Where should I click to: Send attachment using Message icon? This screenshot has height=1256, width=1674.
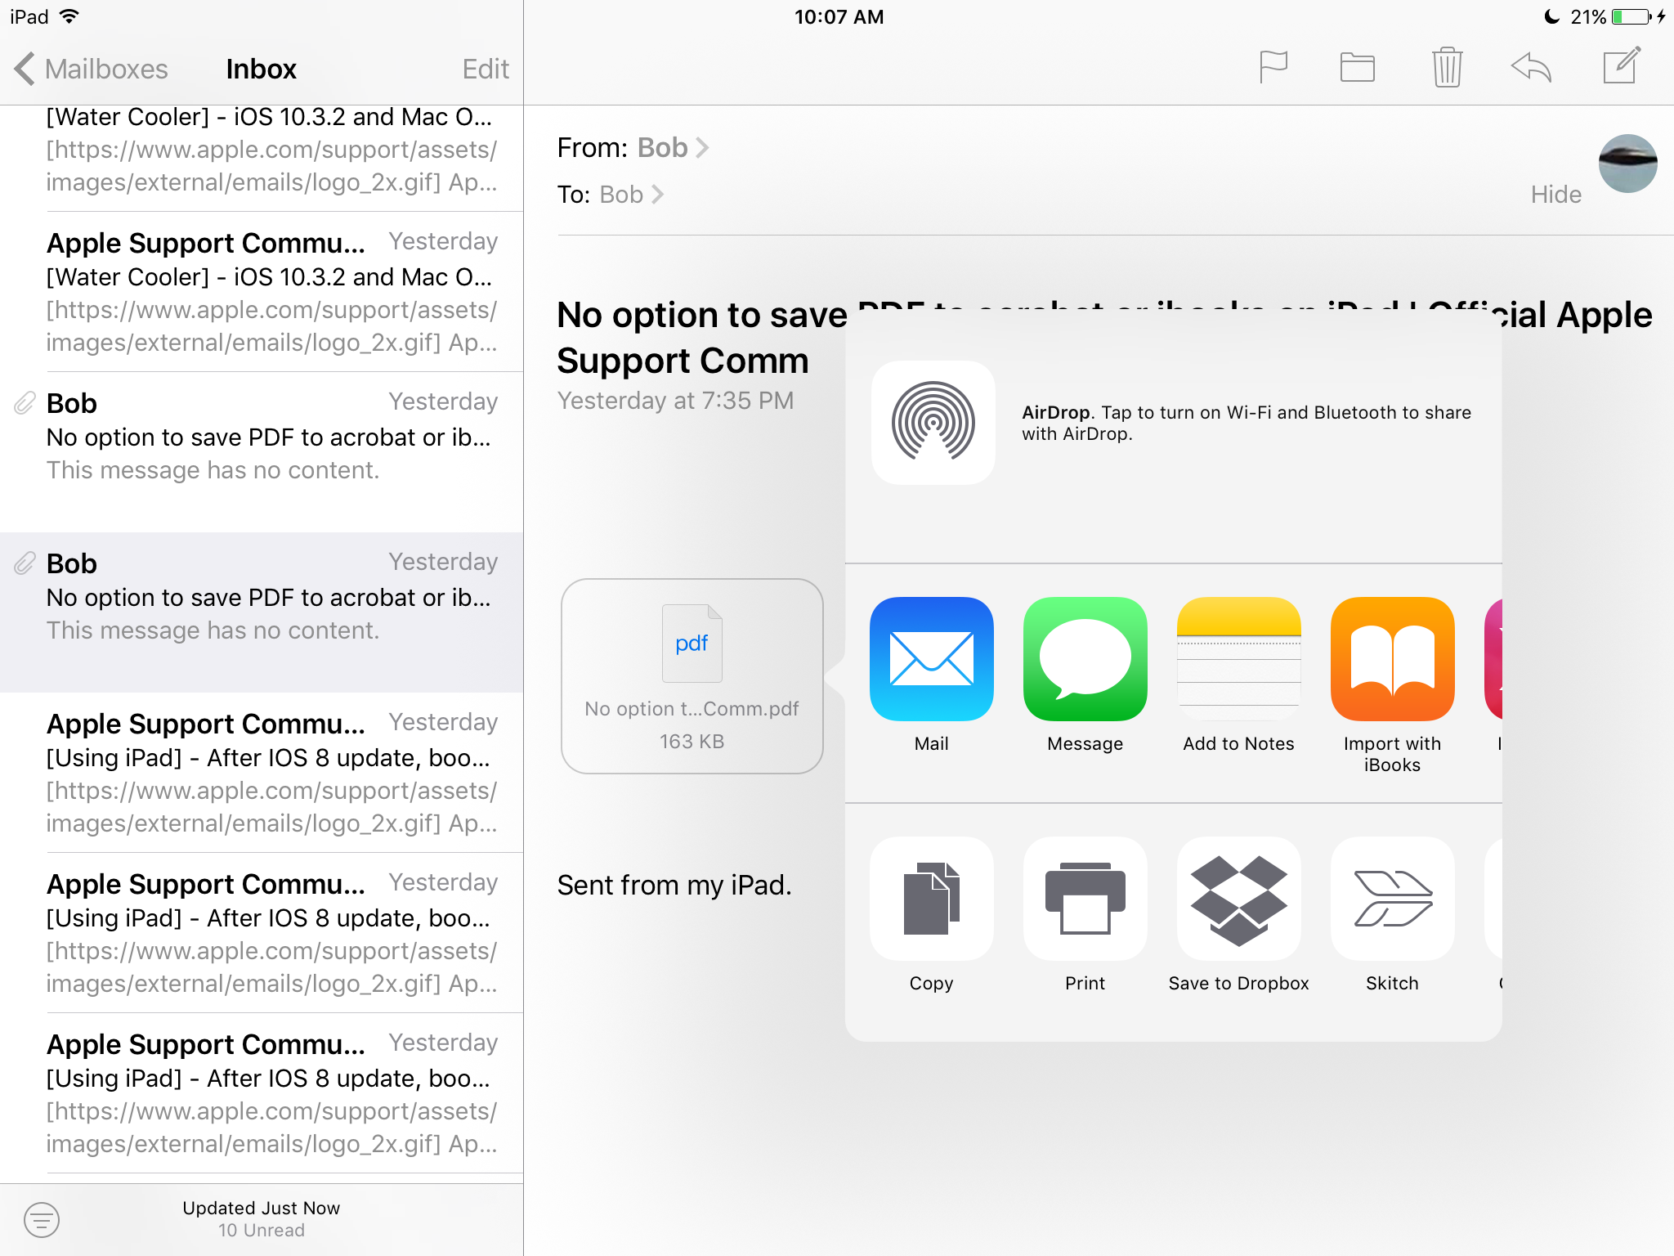click(1085, 659)
